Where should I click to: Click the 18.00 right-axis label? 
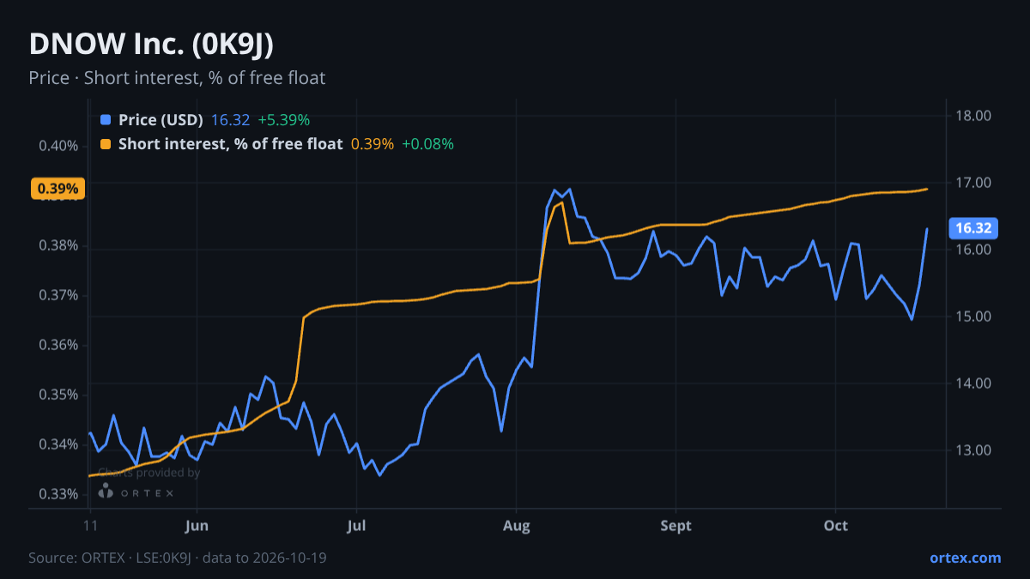tap(973, 116)
